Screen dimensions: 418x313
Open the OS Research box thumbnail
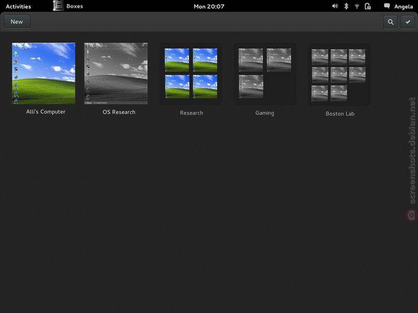tap(116, 74)
